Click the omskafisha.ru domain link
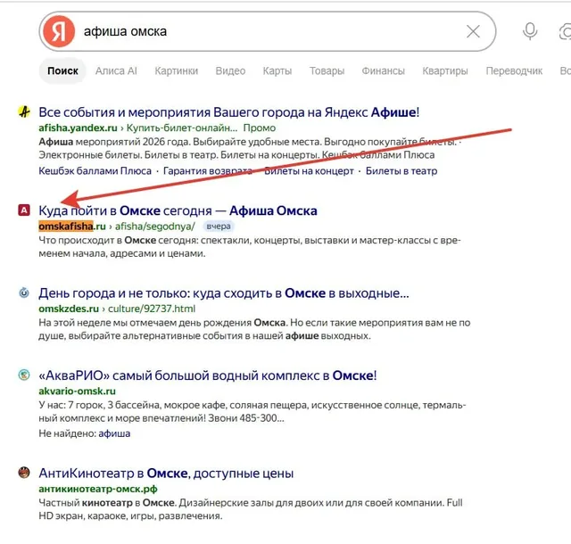The height and width of the screenshot is (544, 571). pyautogui.click(x=72, y=227)
